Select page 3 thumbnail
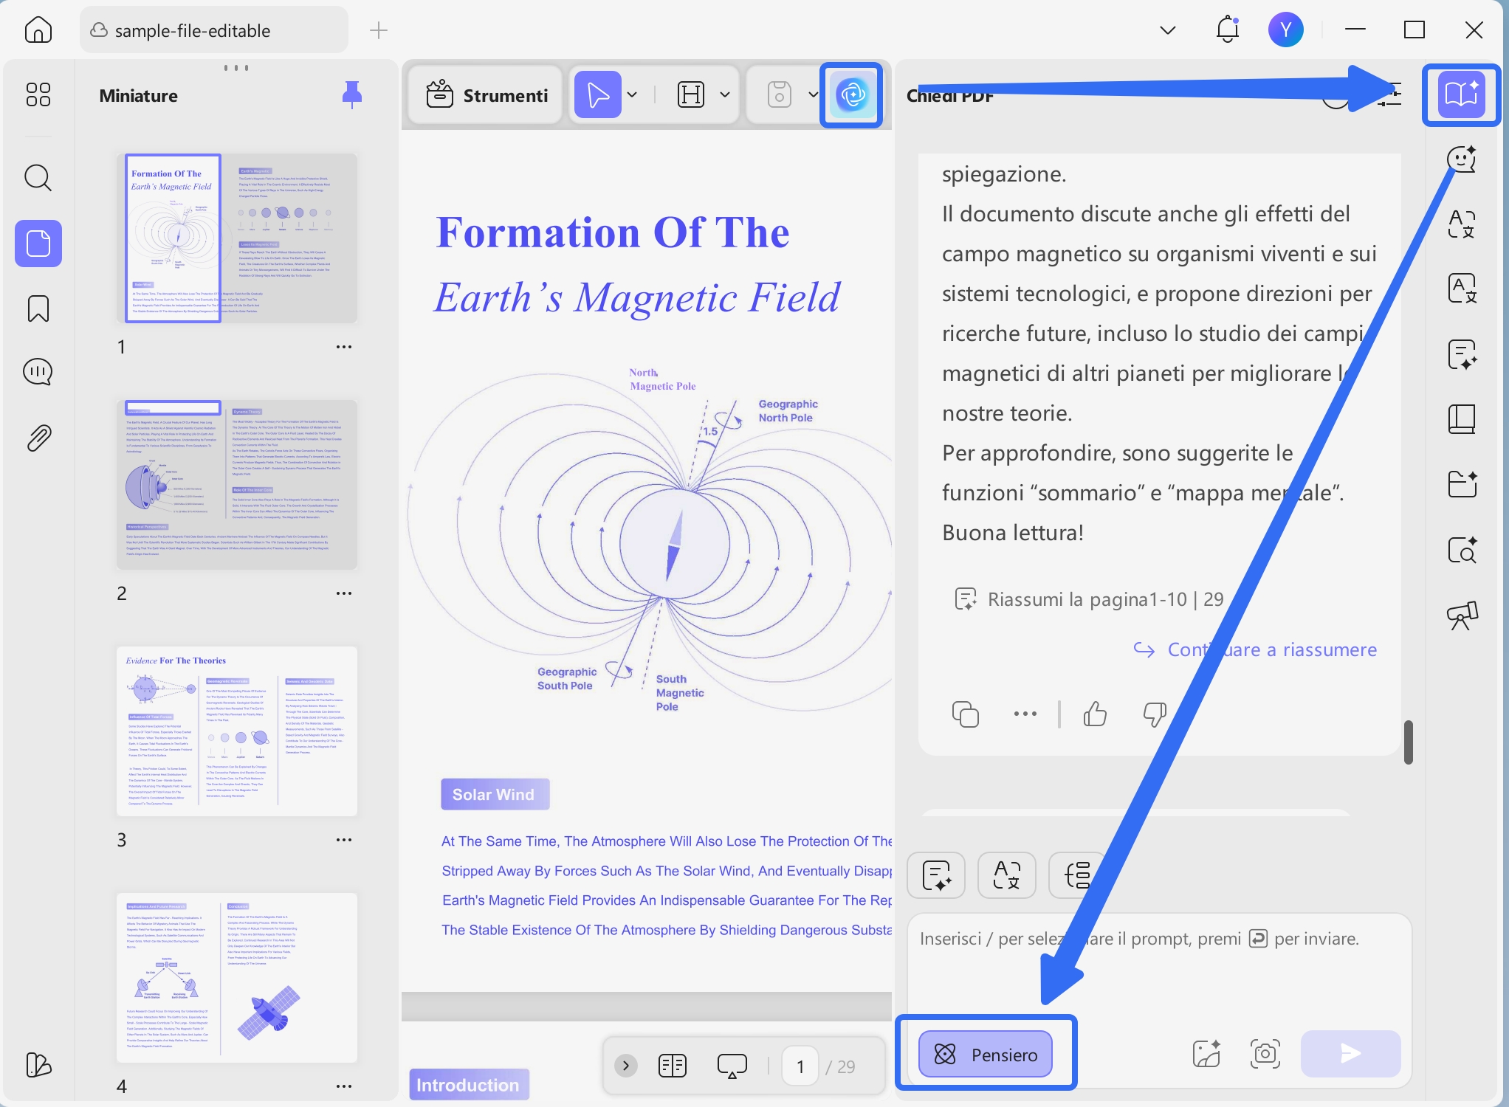The height and width of the screenshot is (1107, 1509). pos(237,731)
